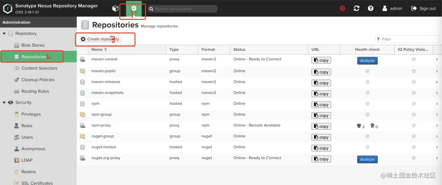Collapse the Security tree section
The image size is (442, 185).
point(4,103)
